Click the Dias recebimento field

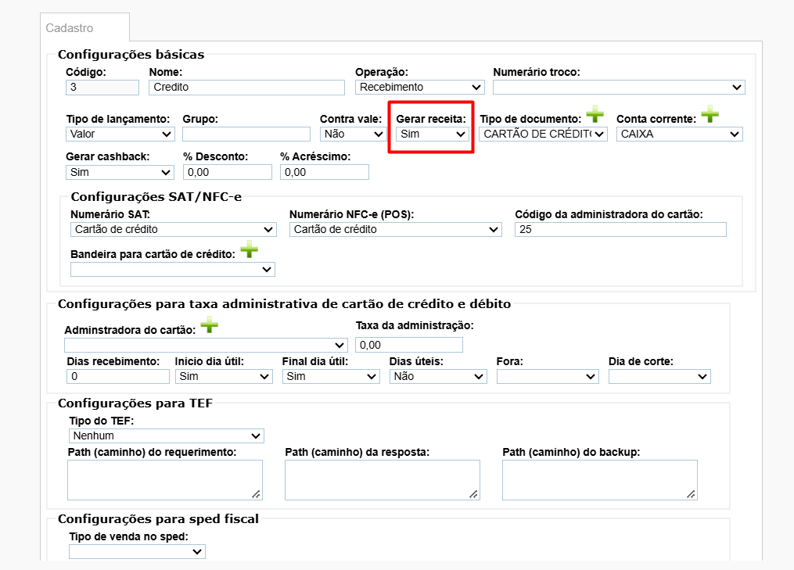pyautogui.click(x=118, y=377)
